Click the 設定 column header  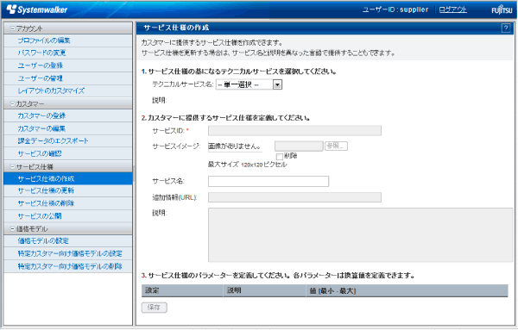(182, 290)
